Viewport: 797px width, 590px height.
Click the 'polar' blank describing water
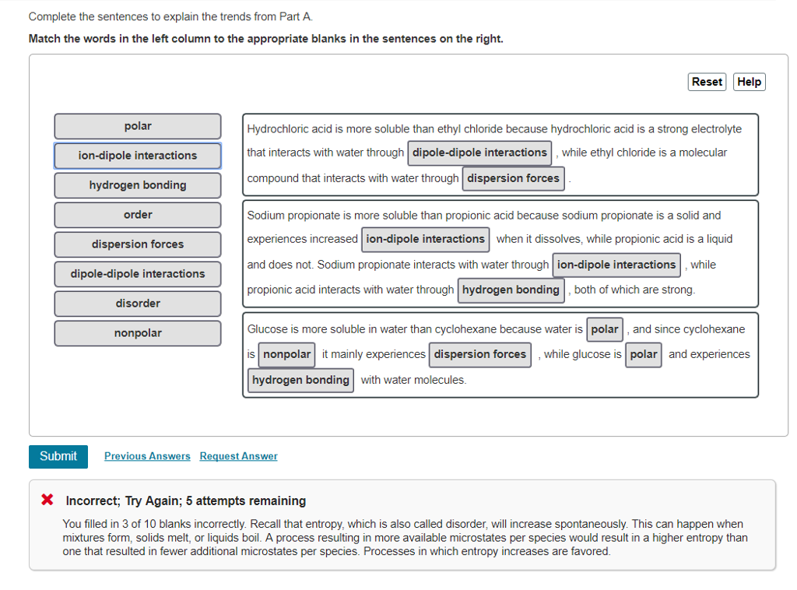click(x=605, y=329)
